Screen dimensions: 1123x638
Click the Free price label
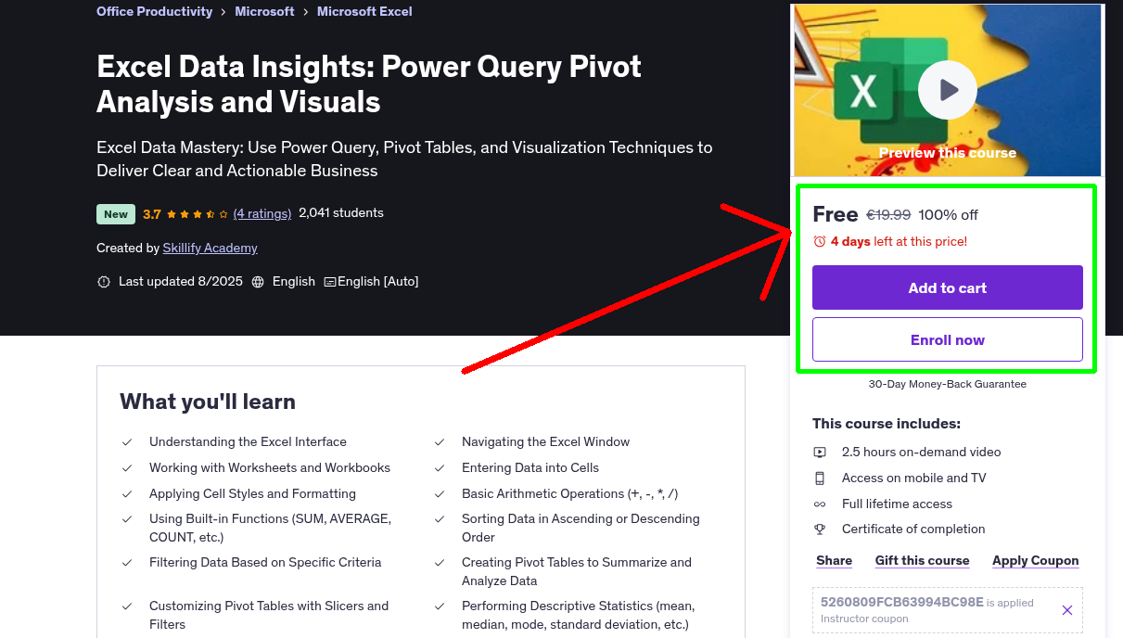[835, 215]
